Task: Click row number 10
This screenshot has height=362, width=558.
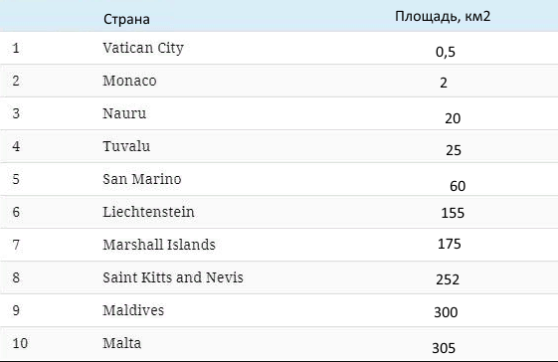Action: [20, 343]
